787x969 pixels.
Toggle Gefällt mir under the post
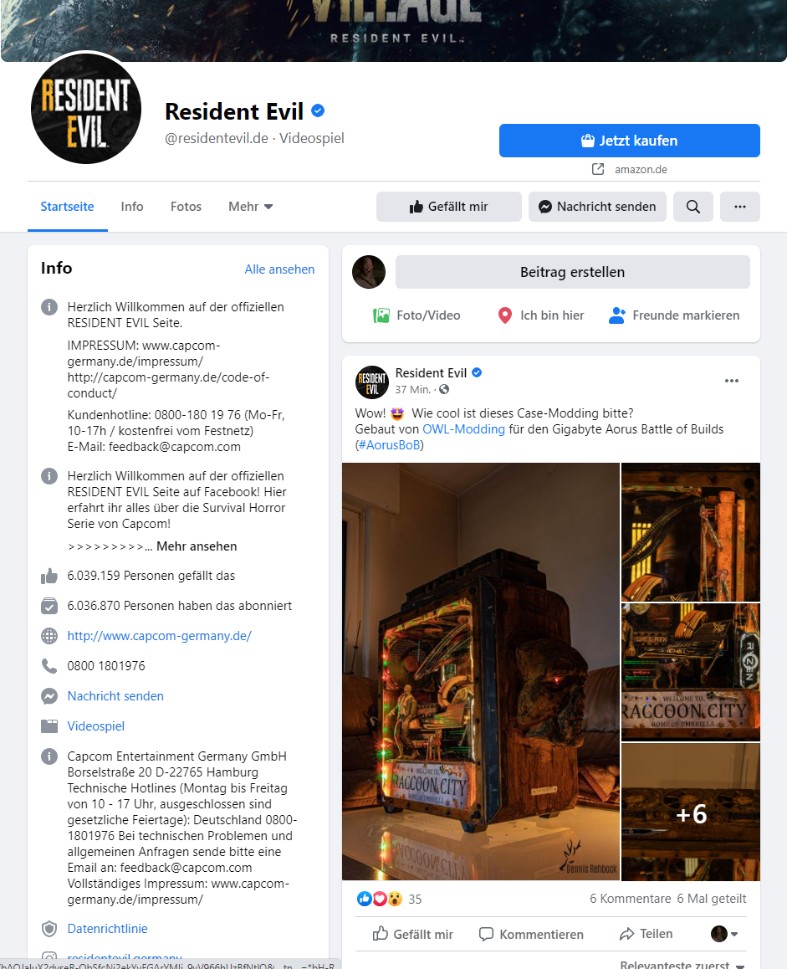point(413,934)
